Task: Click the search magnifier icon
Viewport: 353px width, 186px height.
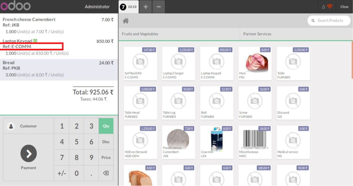Action: (x=313, y=21)
